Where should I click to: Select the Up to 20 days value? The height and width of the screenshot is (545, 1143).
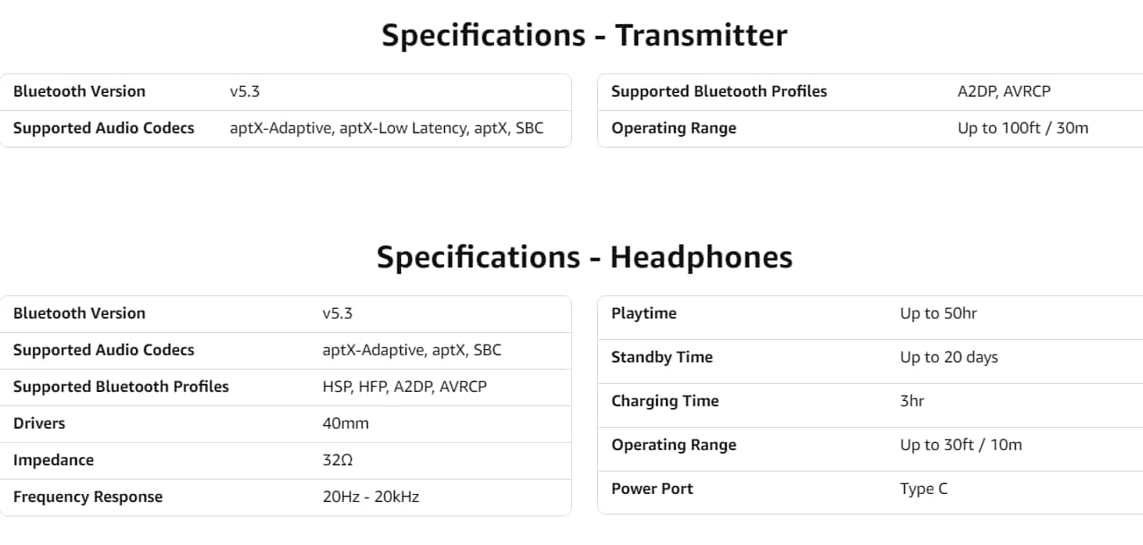coord(949,357)
